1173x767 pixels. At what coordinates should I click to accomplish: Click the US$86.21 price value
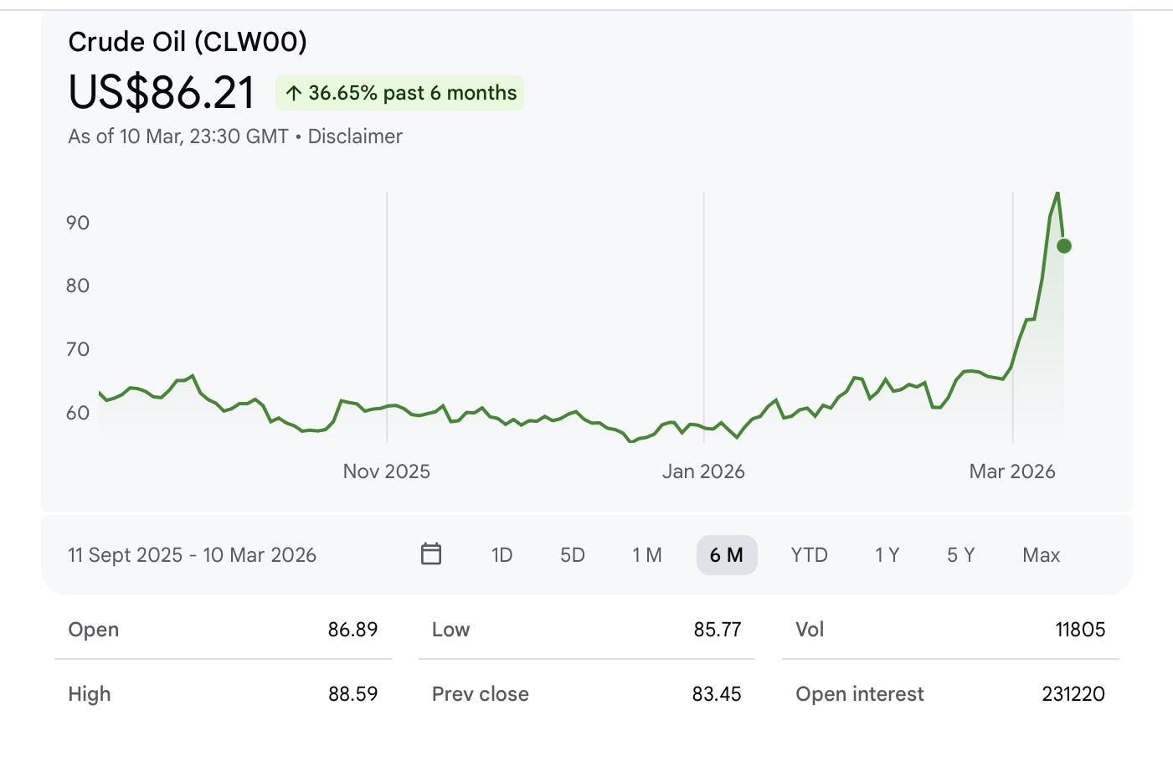[162, 92]
